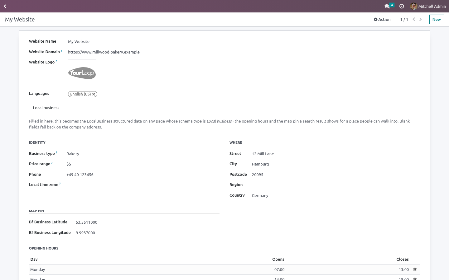The image size is (449, 280).
Task: Click the New button
Action: click(x=437, y=19)
